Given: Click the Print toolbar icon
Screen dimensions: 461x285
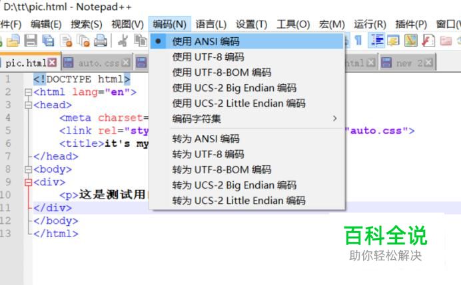Looking at the screenshot, I should tap(100, 41).
